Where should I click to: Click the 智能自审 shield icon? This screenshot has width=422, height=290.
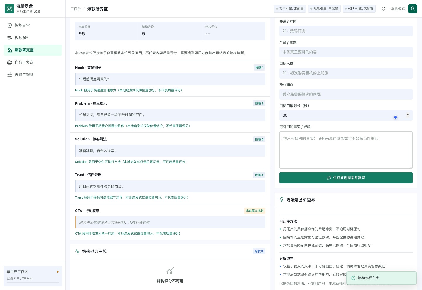[10, 25]
